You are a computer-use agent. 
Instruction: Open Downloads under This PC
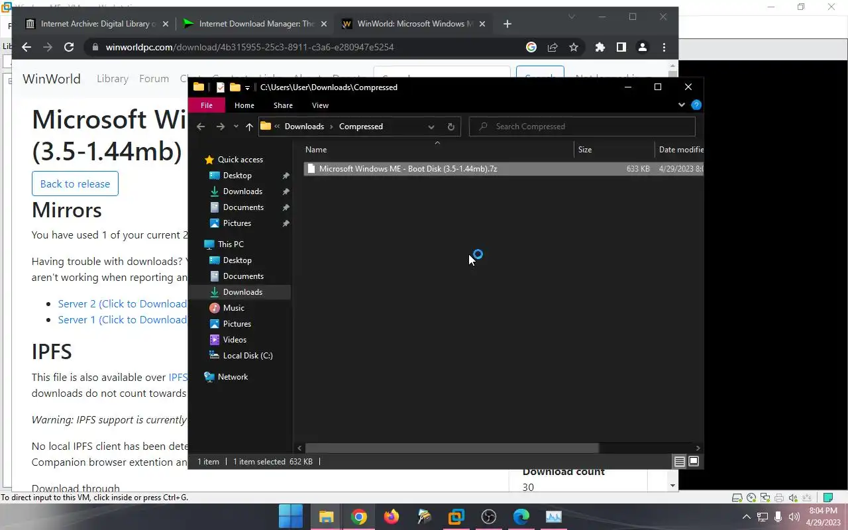pyautogui.click(x=242, y=292)
